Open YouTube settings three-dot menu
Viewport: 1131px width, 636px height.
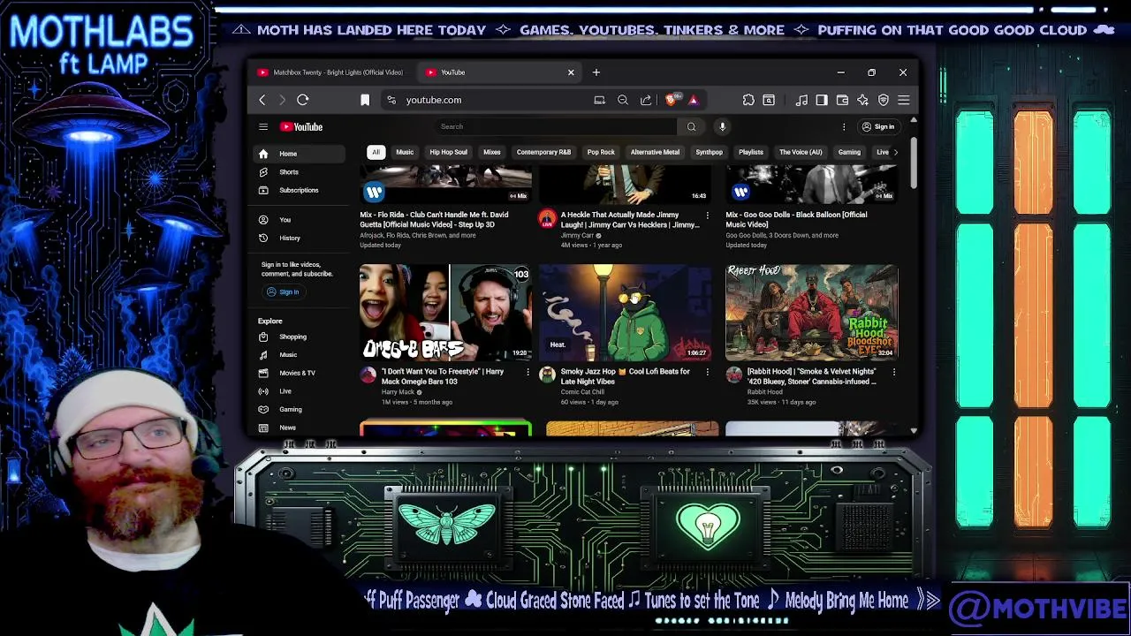pyautogui.click(x=844, y=126)
